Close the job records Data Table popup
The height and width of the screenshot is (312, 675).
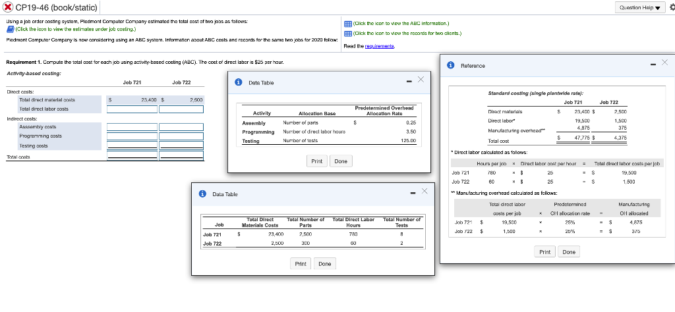pos(424,192)
